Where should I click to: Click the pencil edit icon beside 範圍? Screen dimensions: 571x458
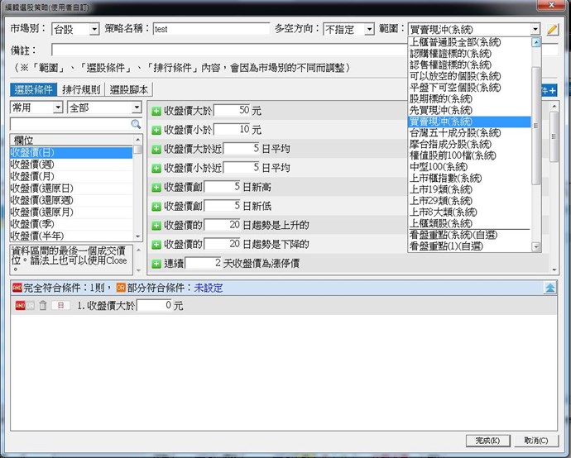point(552,29)
